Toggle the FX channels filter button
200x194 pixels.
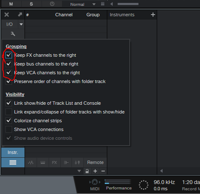tap(54, 162)
